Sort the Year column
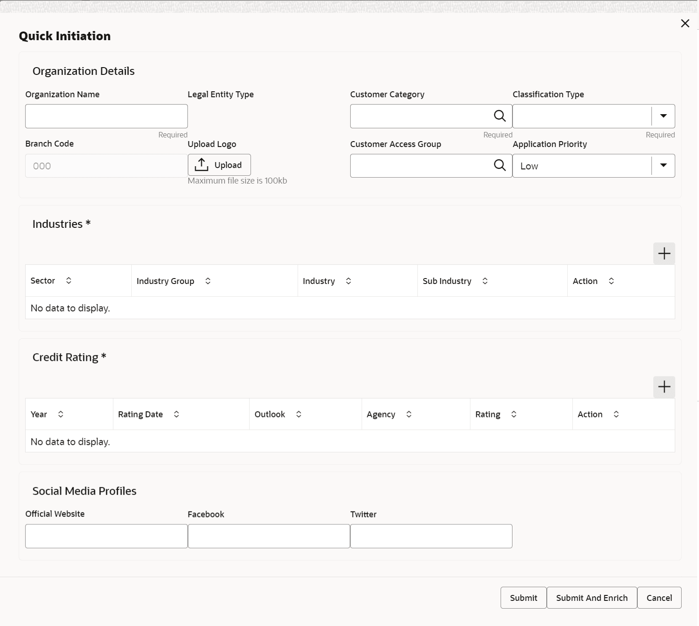The width and height of the screenshot is (699, 626). 60,414
